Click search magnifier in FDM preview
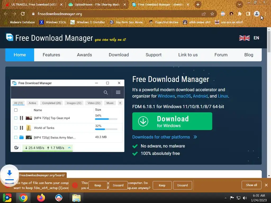This screenshot has height=203, width=271. (x=106, y=92)
